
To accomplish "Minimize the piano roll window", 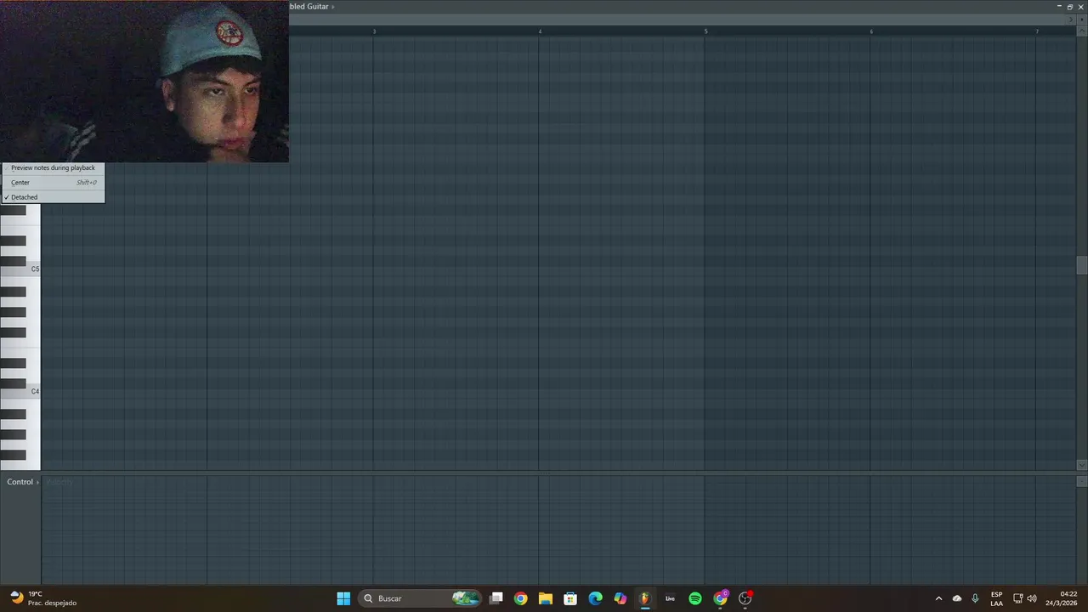I will click(1059, 7).
